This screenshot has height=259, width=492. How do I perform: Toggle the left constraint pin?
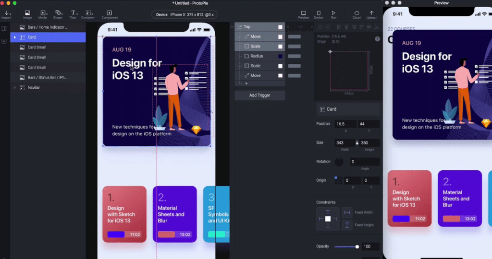point(321,219)
